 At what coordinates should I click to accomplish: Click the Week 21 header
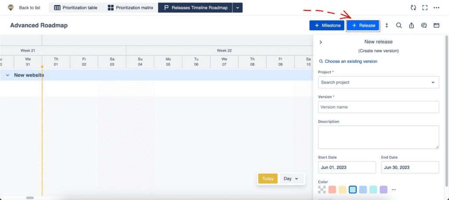[x=28, y=51]
